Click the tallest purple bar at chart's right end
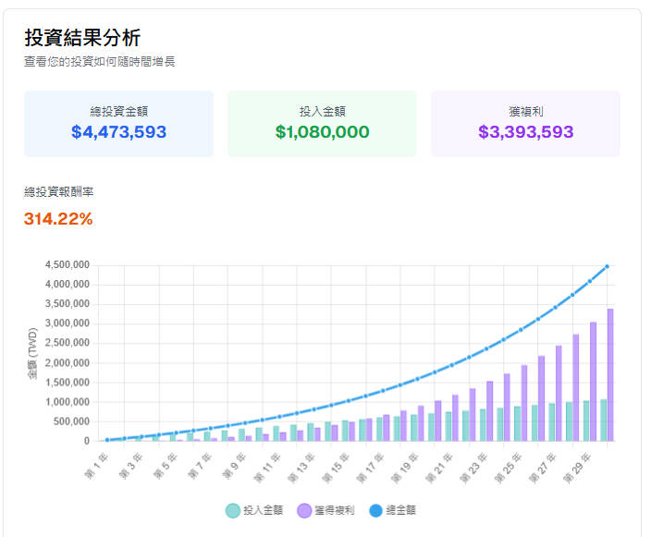The image size is (651, 537). pyautogui.click(x=610, y=374)
